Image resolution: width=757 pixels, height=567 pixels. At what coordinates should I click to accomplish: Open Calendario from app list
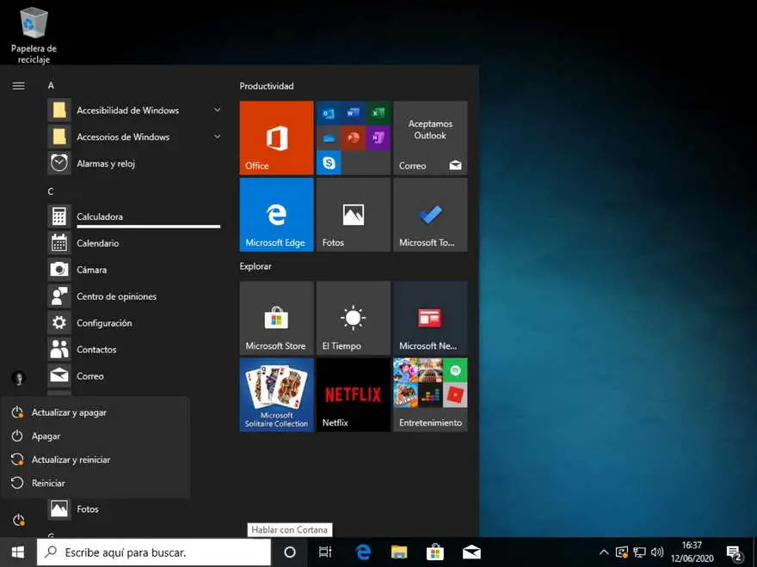(135, 243)
